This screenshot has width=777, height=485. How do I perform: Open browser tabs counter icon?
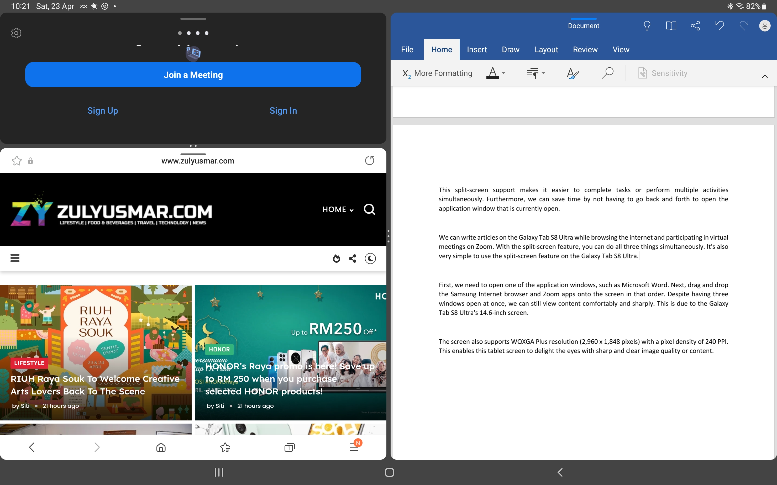(x=289, y=447)
